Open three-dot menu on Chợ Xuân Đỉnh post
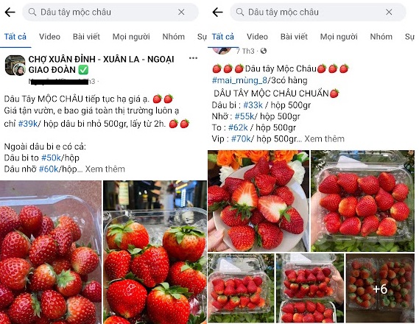This screenshot has height=324, width=419. [x=193, y=58]
